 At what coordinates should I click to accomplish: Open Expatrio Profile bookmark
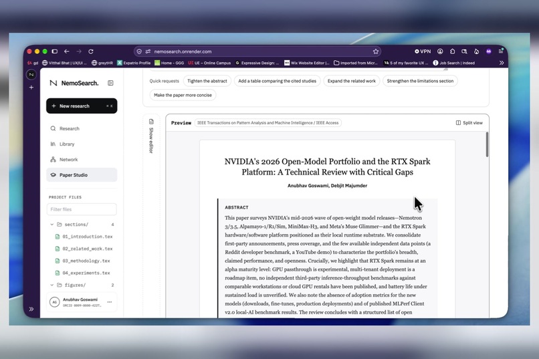click(x=134, y=63)
